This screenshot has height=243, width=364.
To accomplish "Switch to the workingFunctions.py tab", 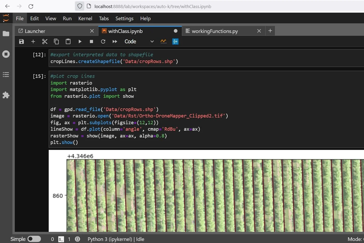I will [215, 31].
